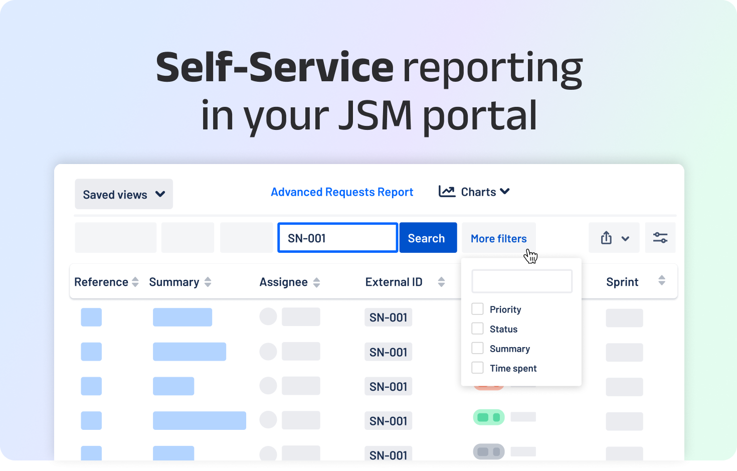The image size is (737, 471).
Task: Check the Priority filter checkbox
Action: (478, 309)
